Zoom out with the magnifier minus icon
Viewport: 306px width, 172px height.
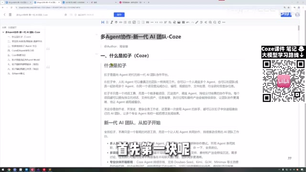coord(215,22)
